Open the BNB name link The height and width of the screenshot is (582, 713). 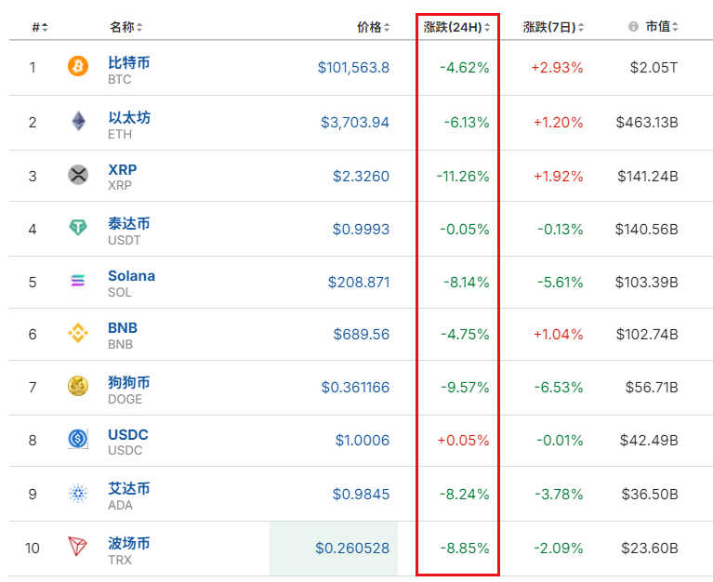[123, 328]
